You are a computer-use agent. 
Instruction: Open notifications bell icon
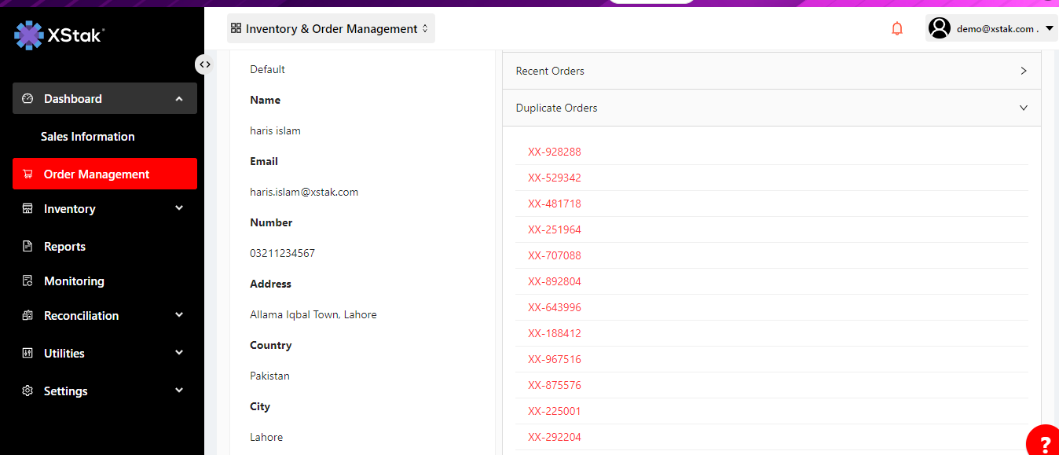click(x=897, y=29)
